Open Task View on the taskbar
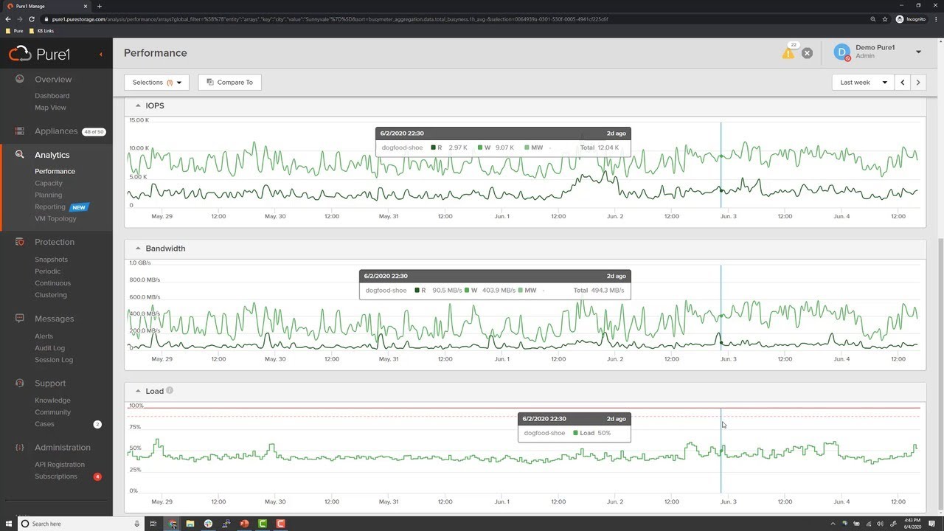This screenshot has height=531, width=944. [153, 524]
